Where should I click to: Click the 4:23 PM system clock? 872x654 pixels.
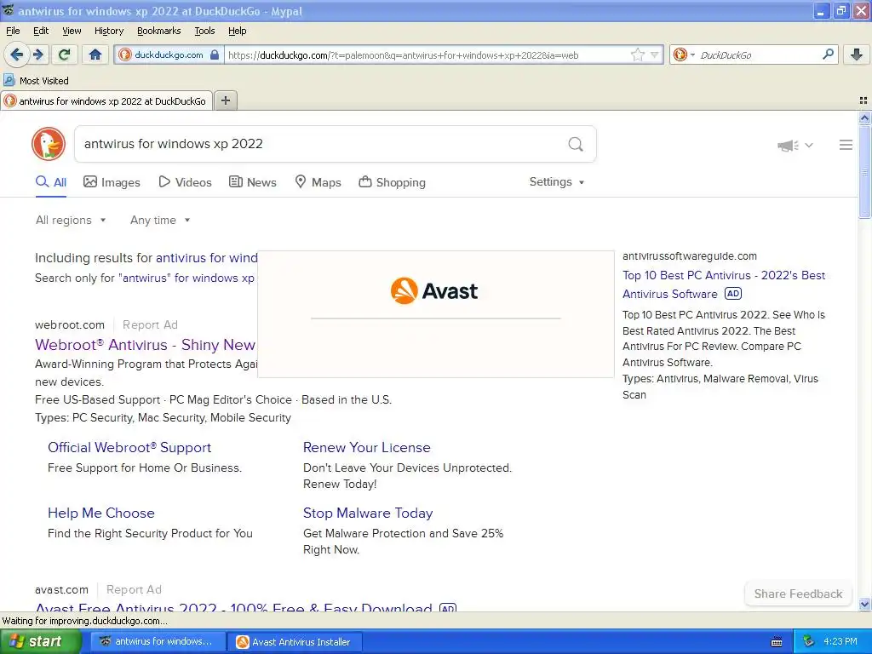click(840, 641)
